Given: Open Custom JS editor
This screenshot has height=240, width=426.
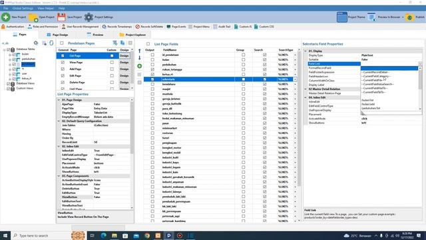Looking at the screenshot, I should [x=243, y=27].
